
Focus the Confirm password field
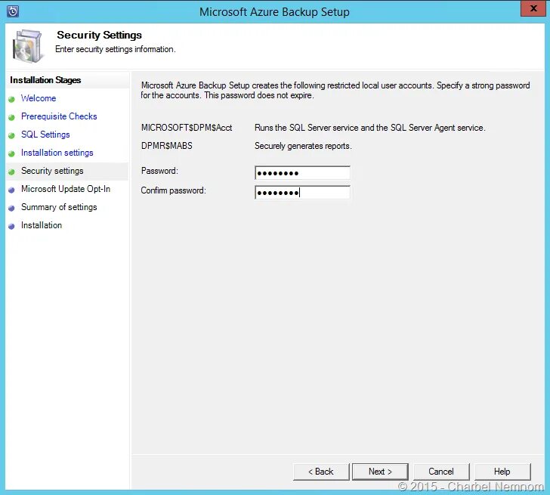click(x=302, y=193)
